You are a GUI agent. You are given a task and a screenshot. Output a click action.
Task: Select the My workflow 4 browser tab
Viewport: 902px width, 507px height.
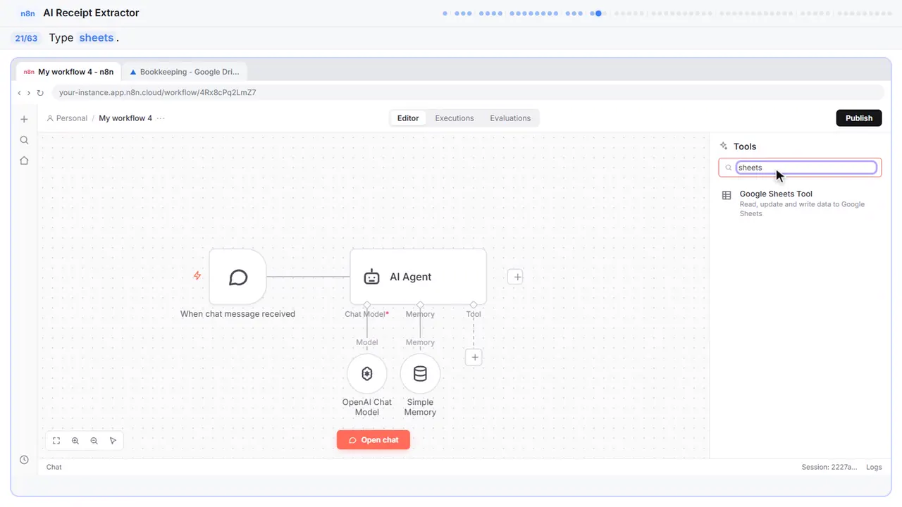(69, 72)
